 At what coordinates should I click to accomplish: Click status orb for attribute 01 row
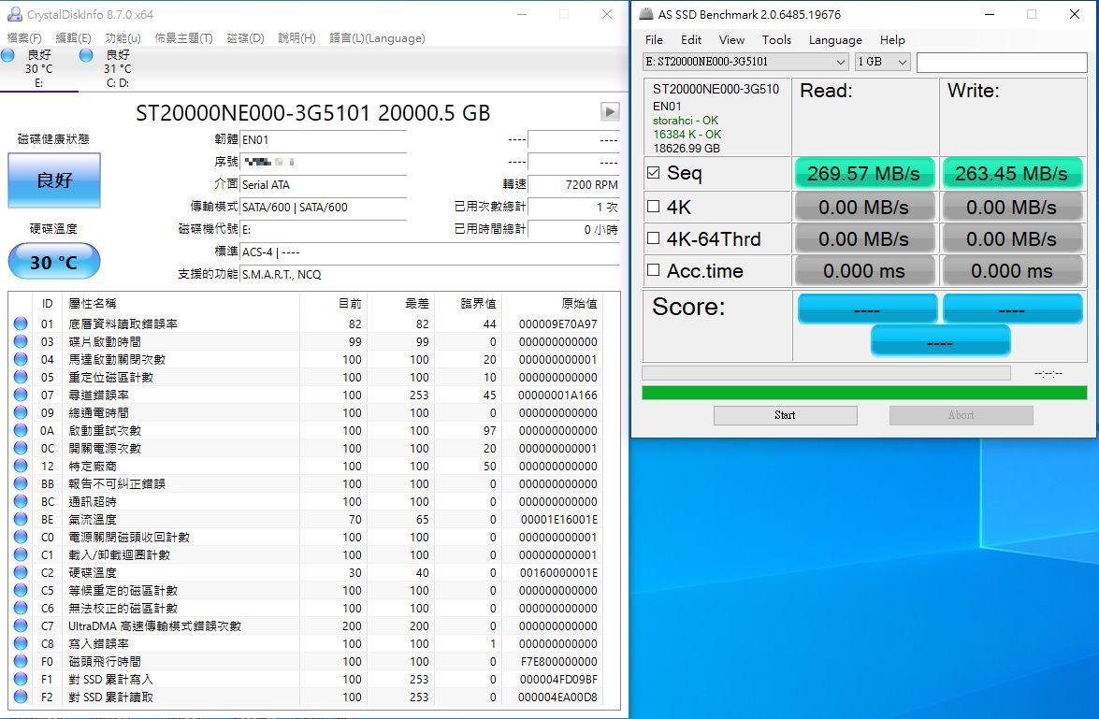(21, 324)
